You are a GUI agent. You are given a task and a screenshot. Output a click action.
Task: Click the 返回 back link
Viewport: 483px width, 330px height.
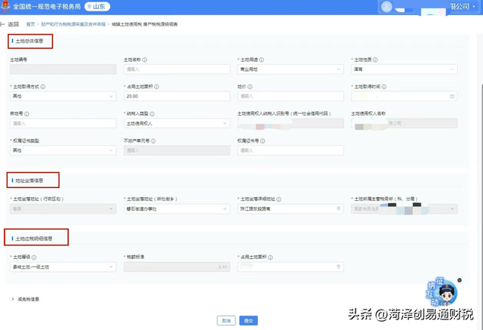pyautogui.click(x=14, y=24)
